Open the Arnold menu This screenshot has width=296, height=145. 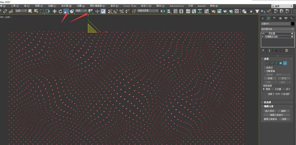[201, 6]
